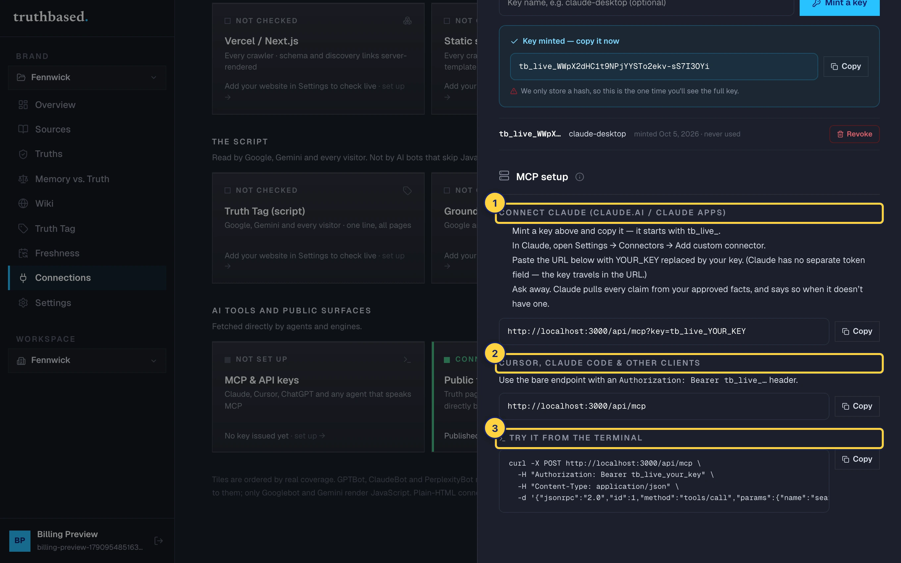The height and width of the screenshot is (563, 901).
Task: Click set up link in Truth Tag tile
Action: [x=393, y=256]
